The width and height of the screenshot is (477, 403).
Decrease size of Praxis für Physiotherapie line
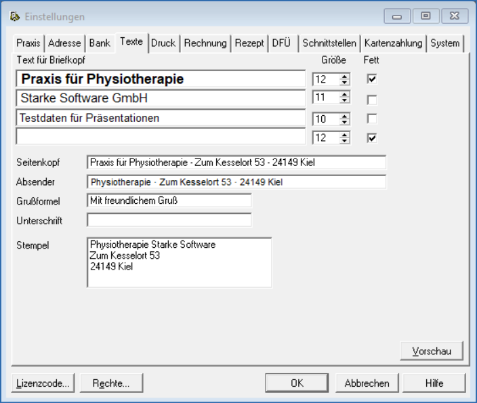[344, 83]
